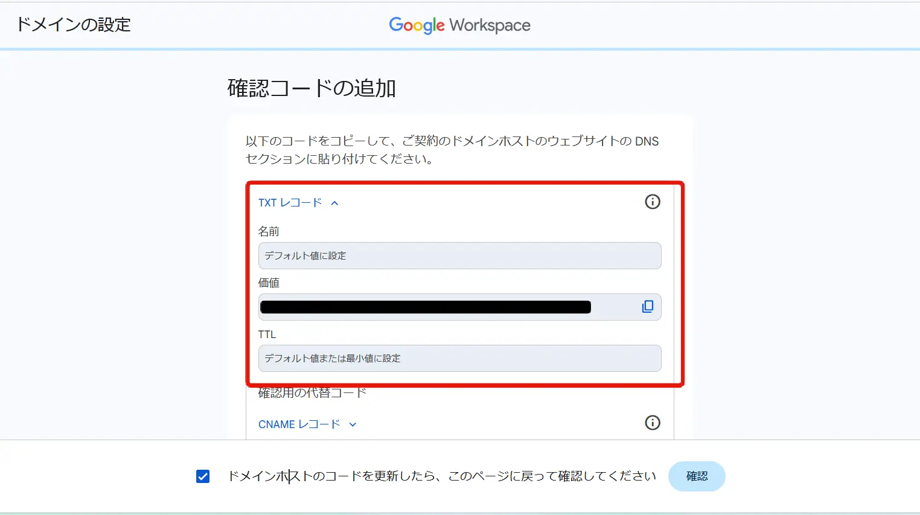This screenshot has height=515, width=920.
Task: Click the instruction text about DNS セクション
Action: coord(452,150)
